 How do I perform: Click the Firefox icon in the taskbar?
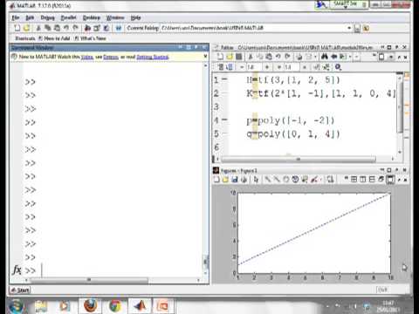[x=90, y=306]
